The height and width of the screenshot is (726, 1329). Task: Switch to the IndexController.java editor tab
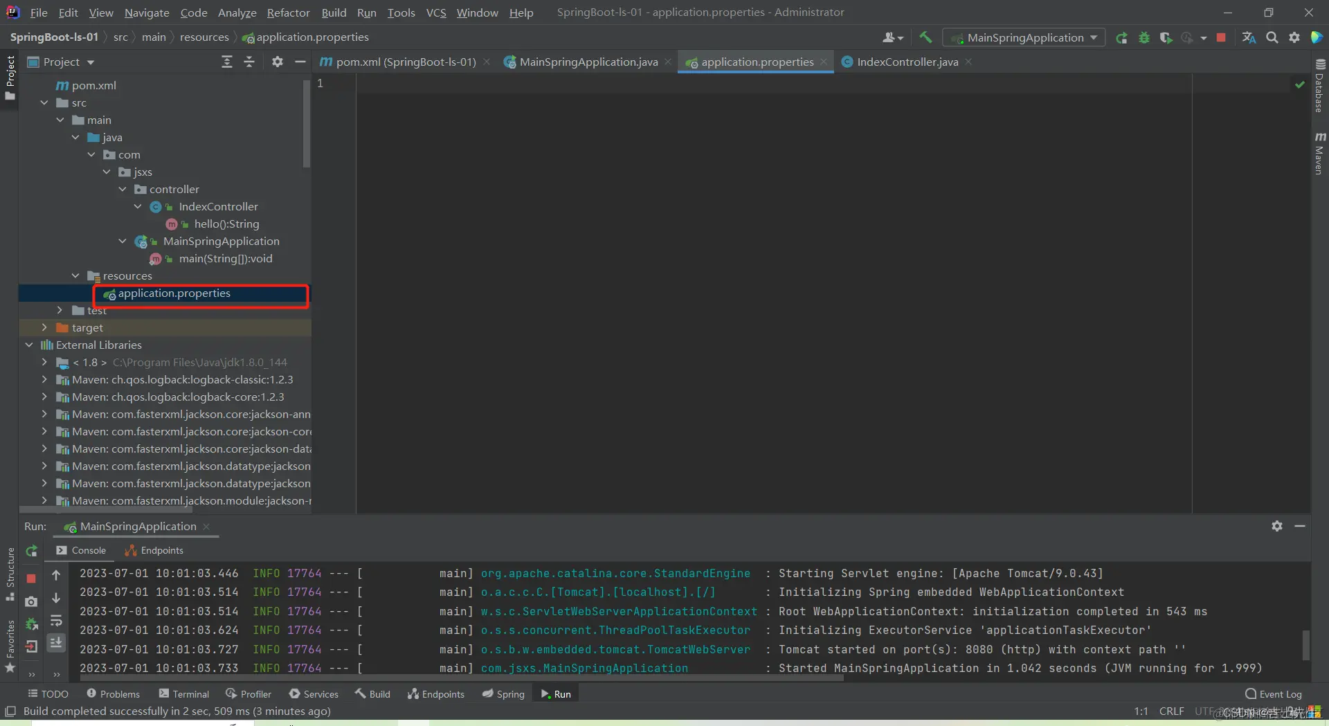click(907, 62)
